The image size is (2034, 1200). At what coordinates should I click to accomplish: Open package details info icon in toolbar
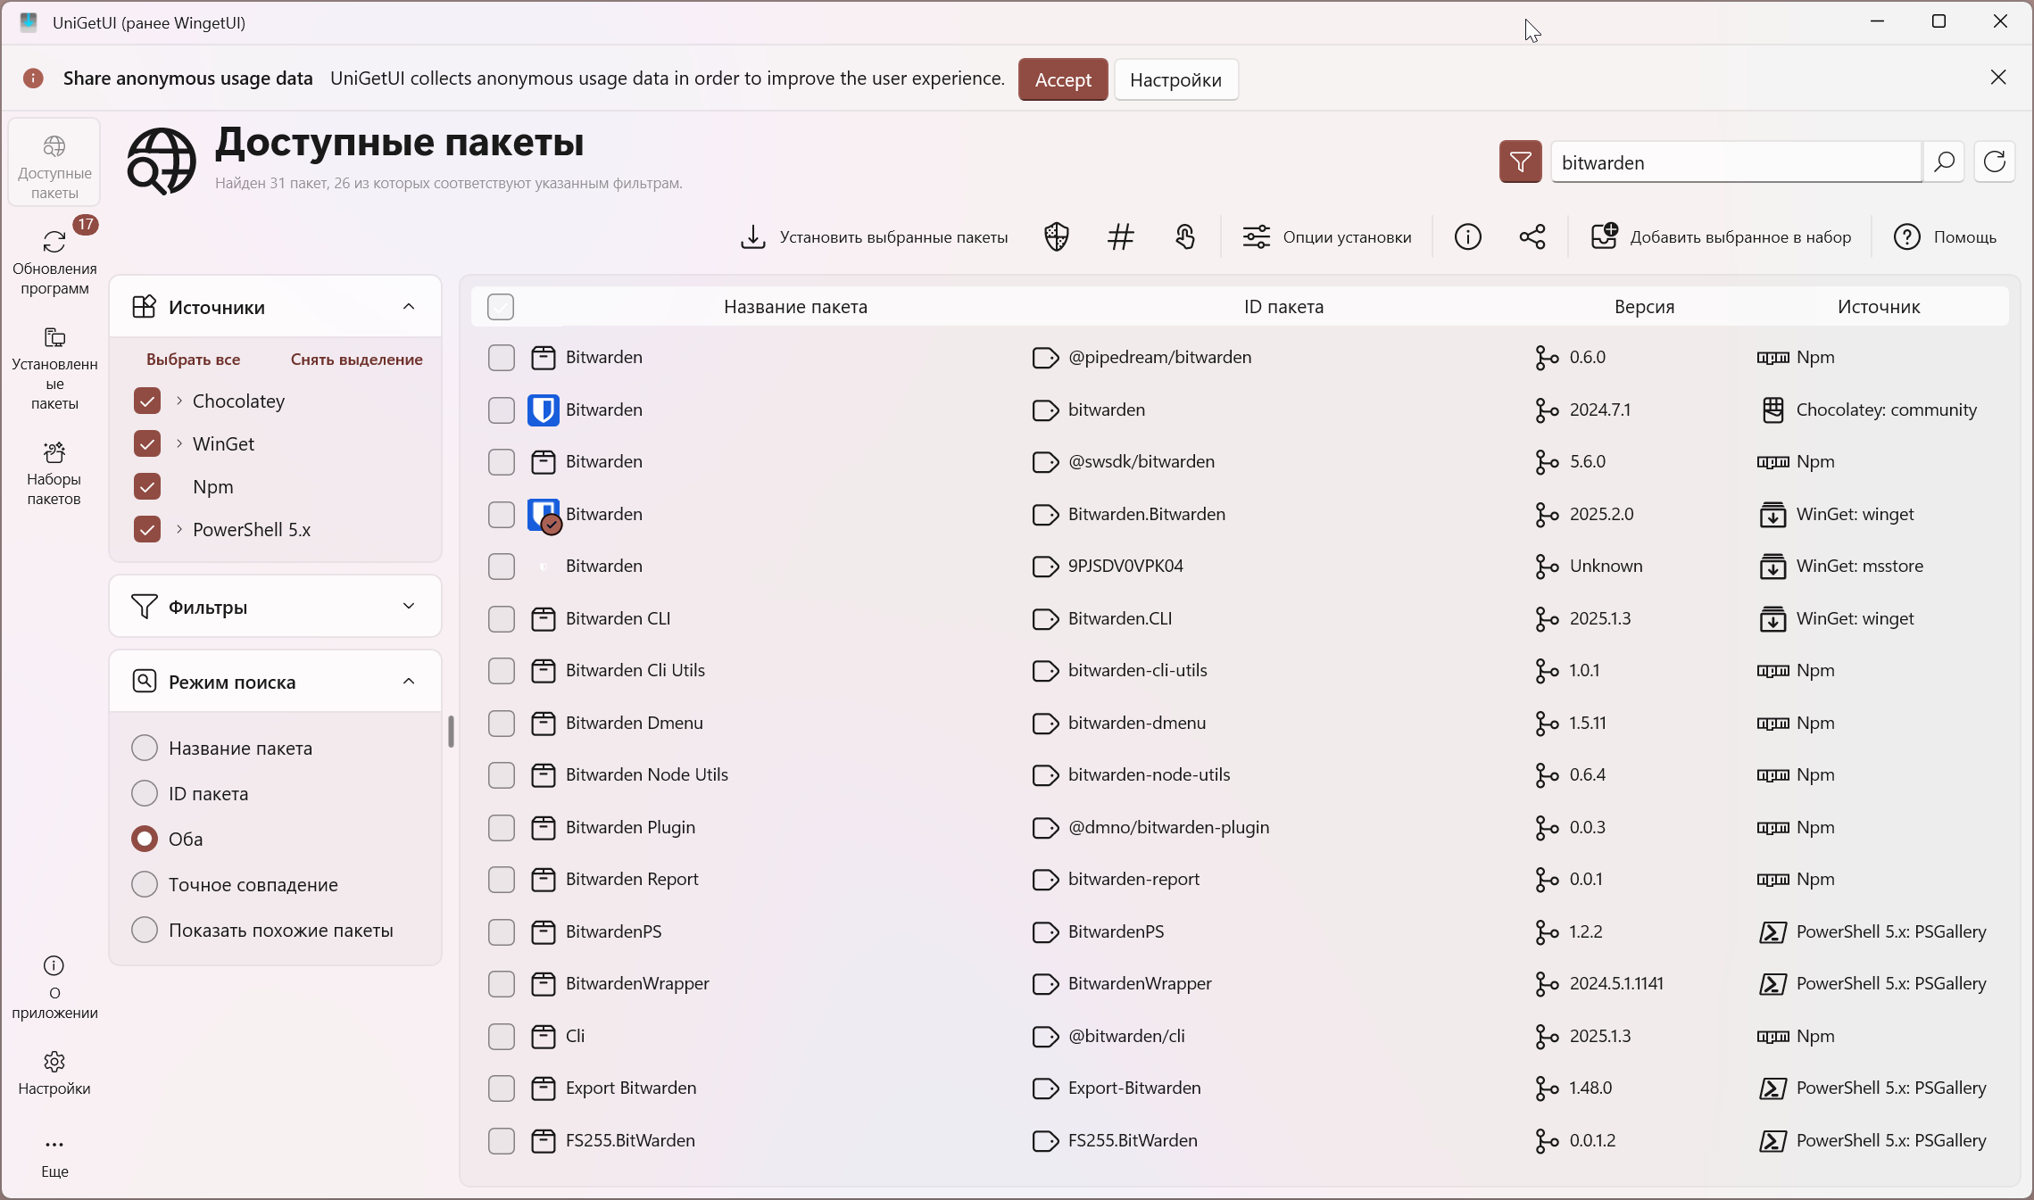point(1467,237)
